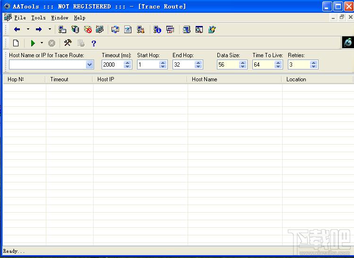Decrease the Retries value with down arrow
354x258 pixels.
click(313, 67)
